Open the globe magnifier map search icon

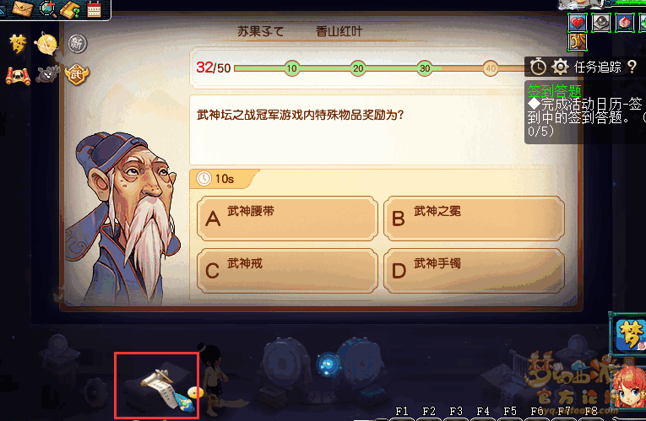[x=48, y=8]
